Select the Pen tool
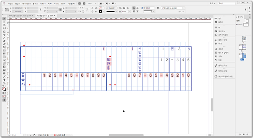 pyautogui.click(x=4, y=41)
